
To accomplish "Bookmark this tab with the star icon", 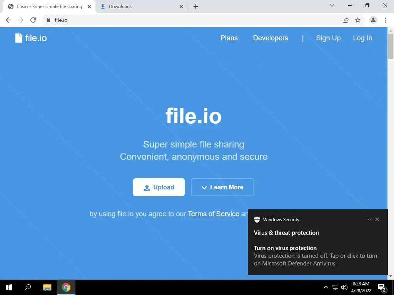I will coord(358,20).
